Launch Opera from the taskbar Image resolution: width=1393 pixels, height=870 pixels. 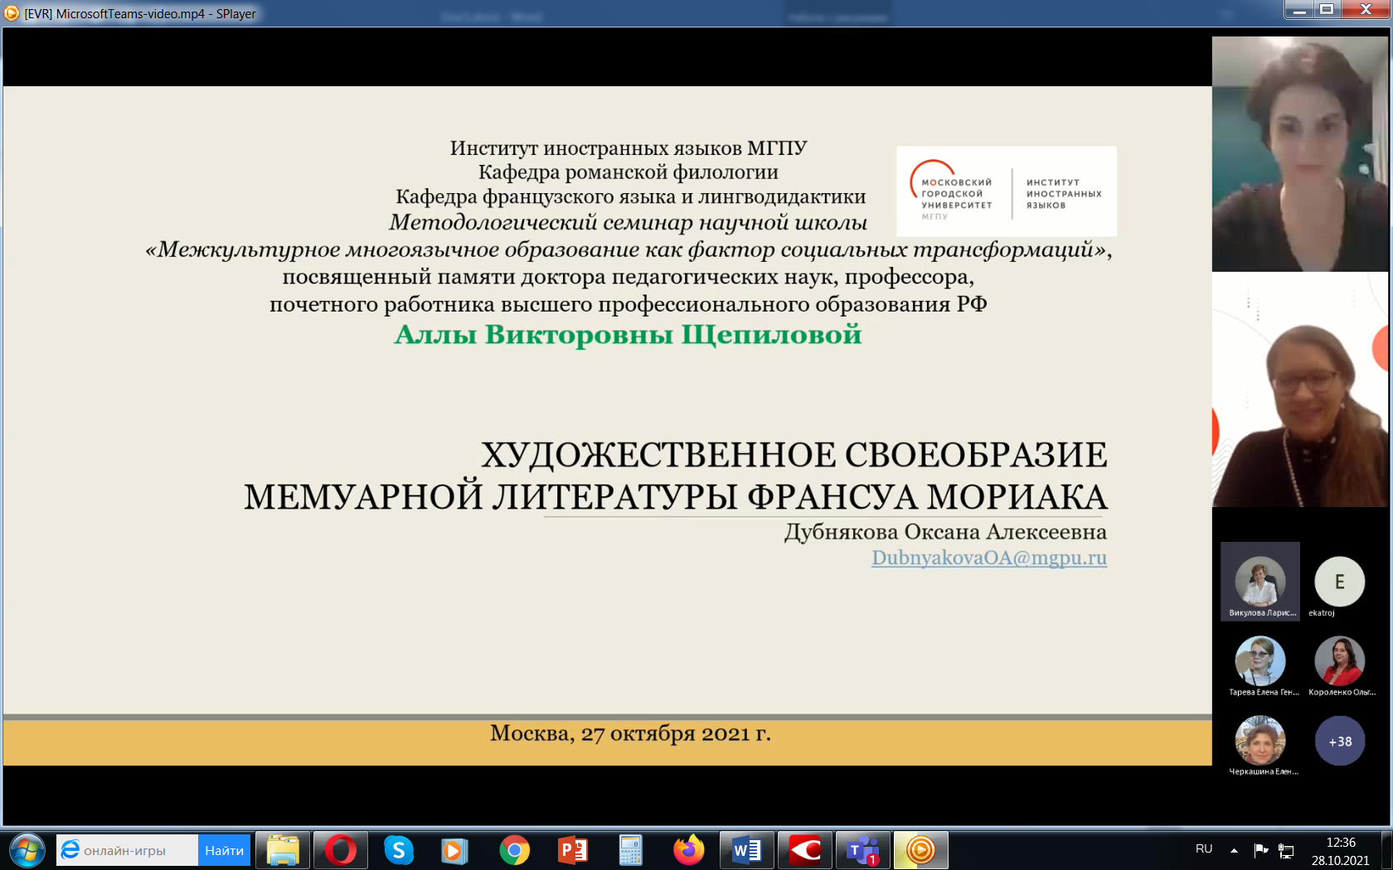click(341, 850)
